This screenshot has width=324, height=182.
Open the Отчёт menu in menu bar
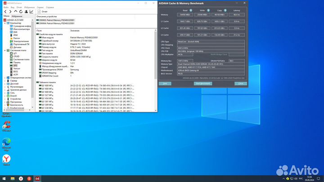(19, 8)
